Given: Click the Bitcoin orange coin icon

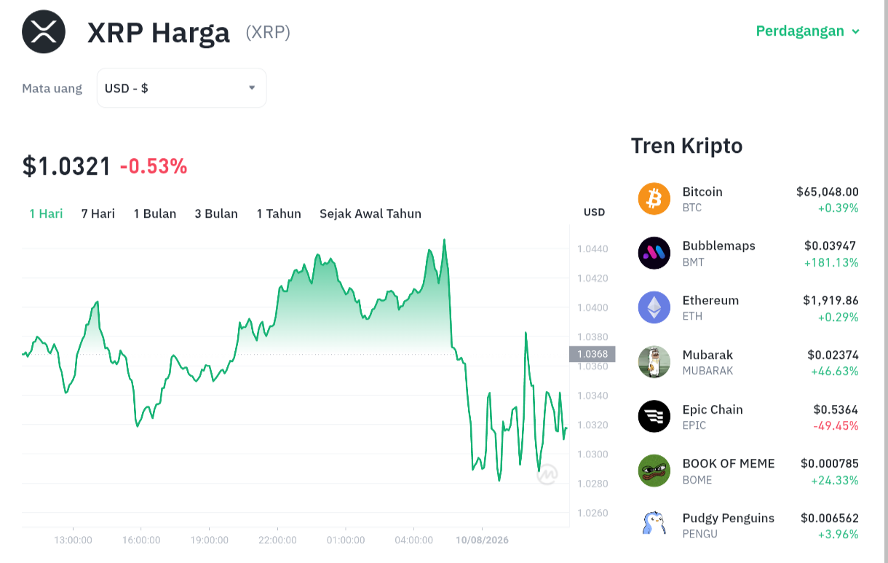Looking at the screenshot, I should (x=654, y=199).
